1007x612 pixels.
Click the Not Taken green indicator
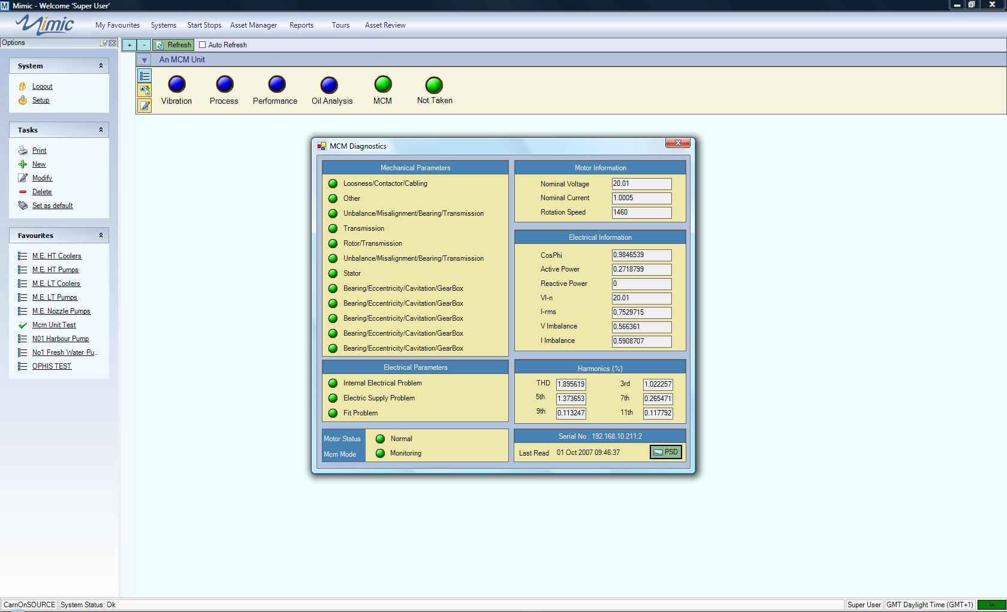click(x=434, y=85)
